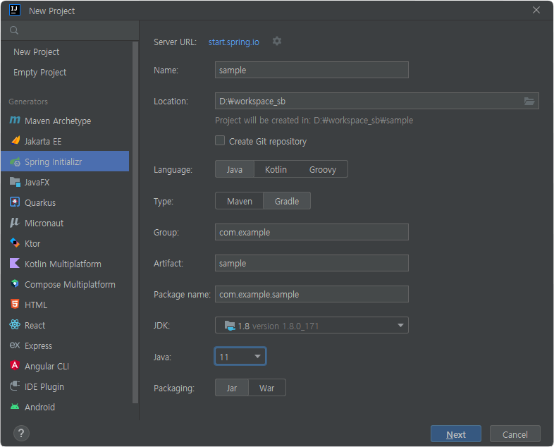Click the Quarkus generator icon
The height and width of the screenshot is (447, 554).
pos(15,202)
